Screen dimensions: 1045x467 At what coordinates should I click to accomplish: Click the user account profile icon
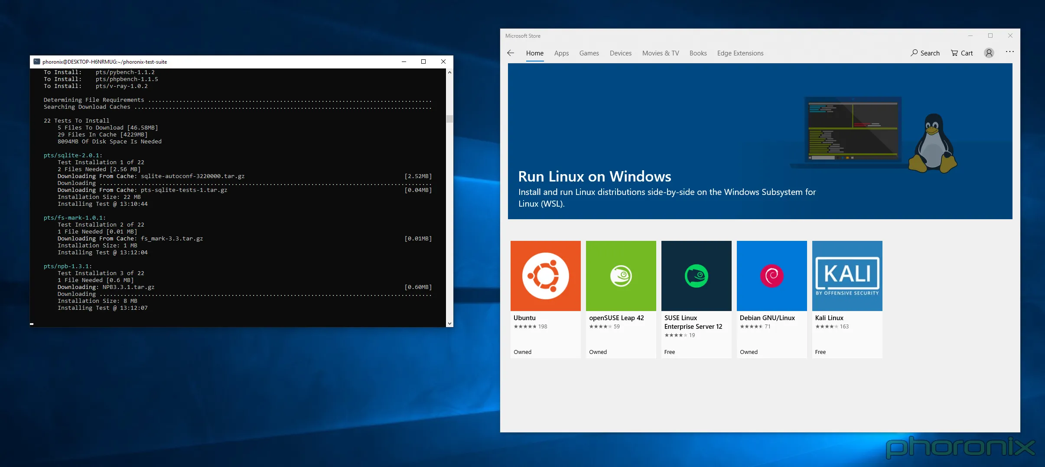pyautogui.click(x=989, y=53)
